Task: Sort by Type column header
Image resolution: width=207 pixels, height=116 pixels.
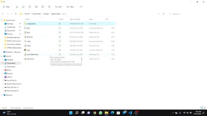Action: pos(91,19)
